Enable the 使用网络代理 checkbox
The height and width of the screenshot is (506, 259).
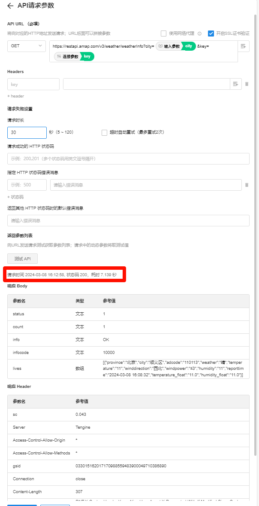163,33
